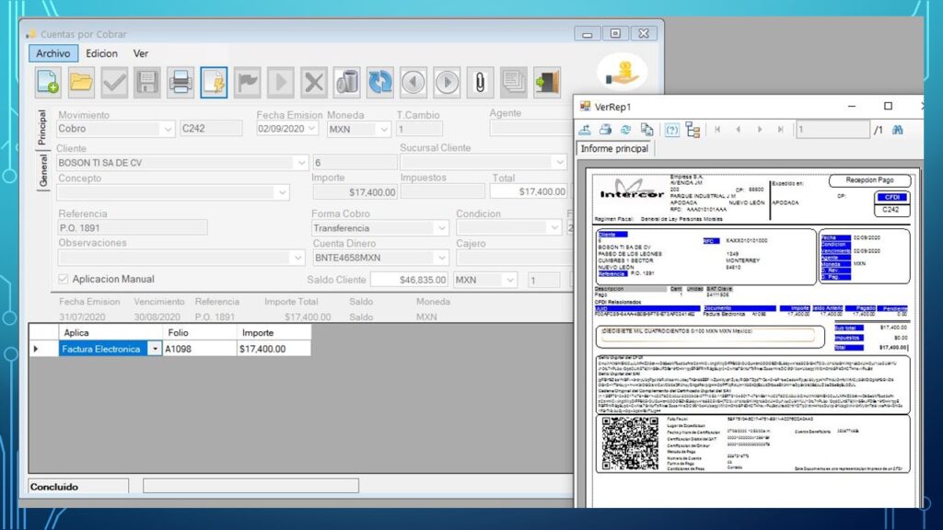Open the yellow folder icon
The image size is (943, 530).
click(x=81, y=82)
